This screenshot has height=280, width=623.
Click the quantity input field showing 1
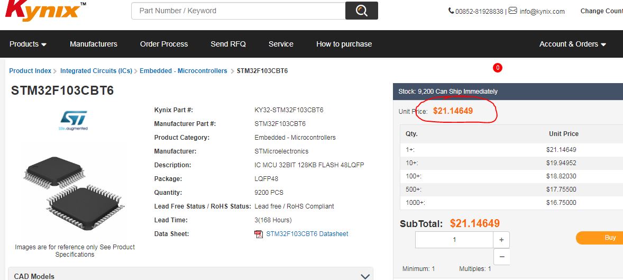point(454,240)
